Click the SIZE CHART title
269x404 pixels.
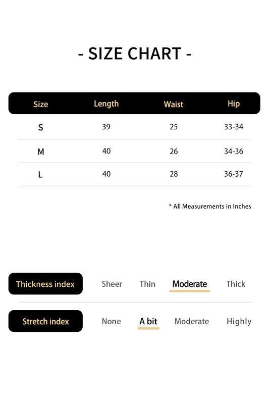coord(135,54)
